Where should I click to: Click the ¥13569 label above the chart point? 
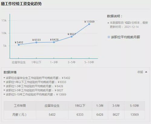tap(90, 22)
